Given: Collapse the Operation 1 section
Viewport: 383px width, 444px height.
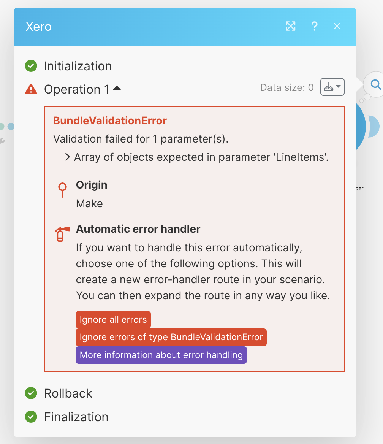Looking at the screenshot, I should click(x=117, y=89).
